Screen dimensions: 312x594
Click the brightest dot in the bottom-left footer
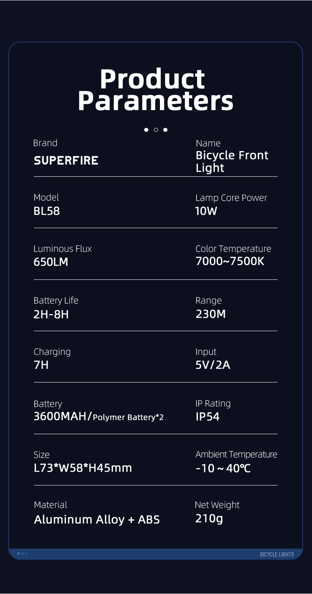tap(19, 553)
